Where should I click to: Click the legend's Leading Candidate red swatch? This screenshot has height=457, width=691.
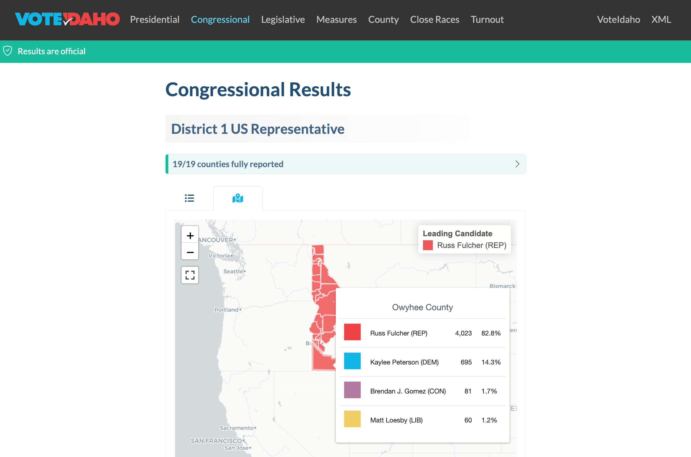428,245
